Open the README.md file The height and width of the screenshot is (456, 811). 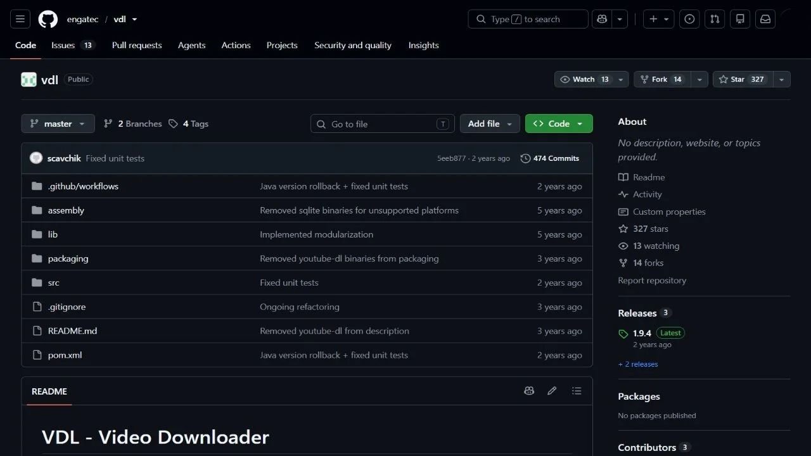[x=72, y=331]
